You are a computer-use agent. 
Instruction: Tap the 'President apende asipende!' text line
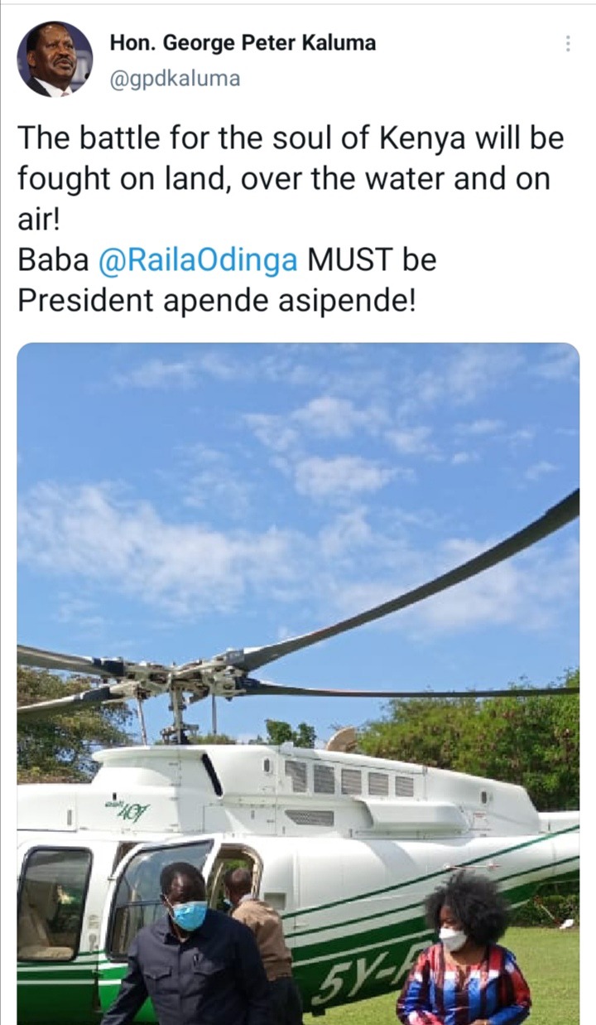click(x=215, y=300)
